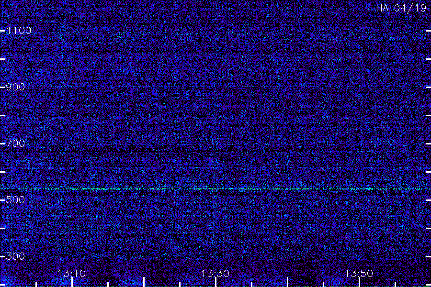Click the 13:30 time axis label
This screenshot has height=287, width=431.
[215, 274]
